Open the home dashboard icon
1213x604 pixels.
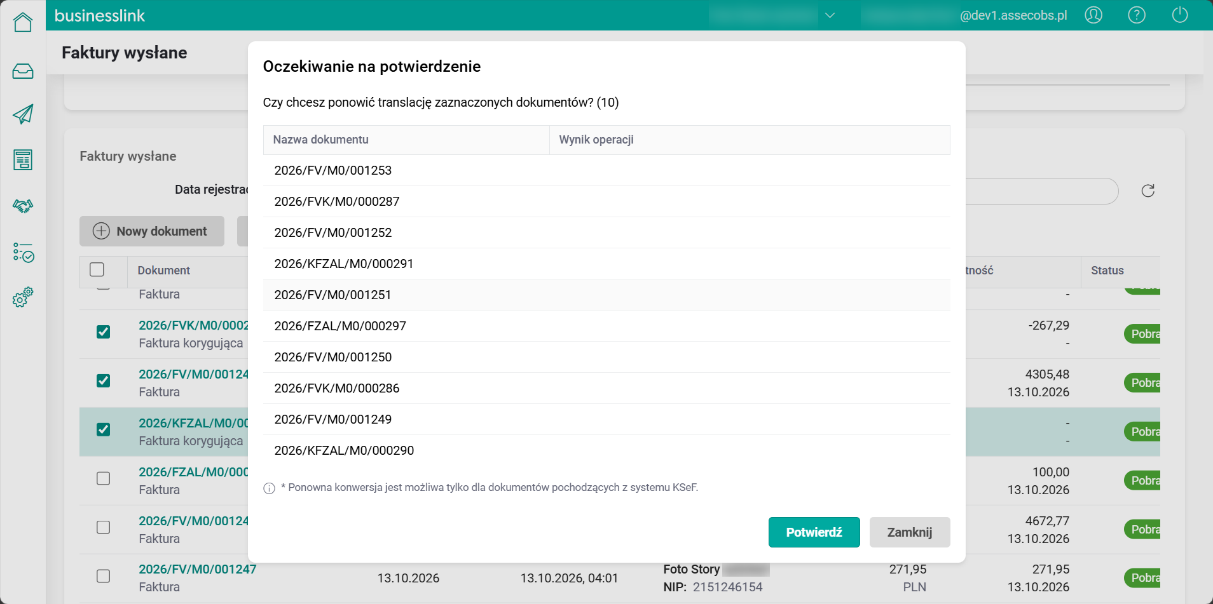point(23,22)
